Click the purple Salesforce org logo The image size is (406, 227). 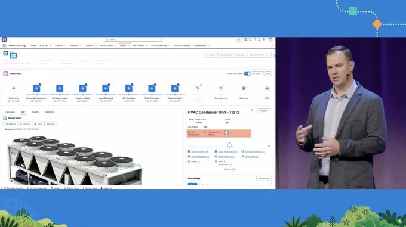4,39
